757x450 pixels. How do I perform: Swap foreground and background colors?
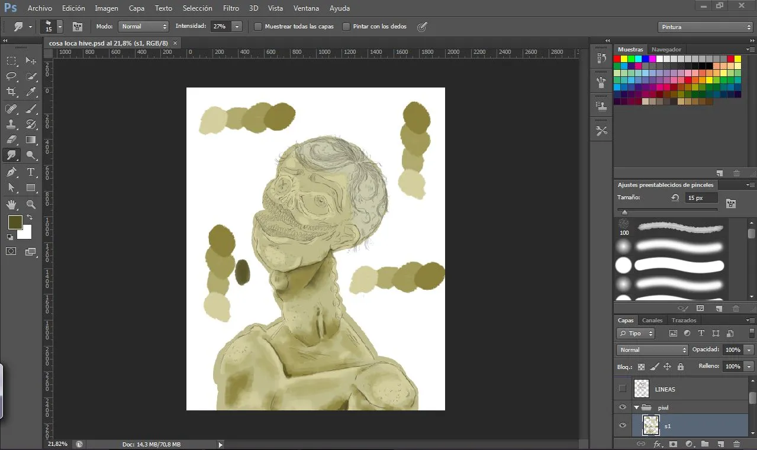point(30,218)
